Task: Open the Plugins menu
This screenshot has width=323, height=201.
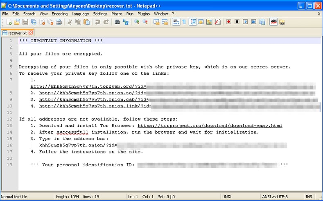Action: (143, 14)
